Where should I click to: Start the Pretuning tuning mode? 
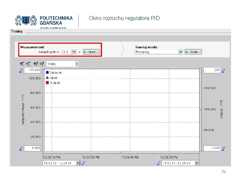193,52
